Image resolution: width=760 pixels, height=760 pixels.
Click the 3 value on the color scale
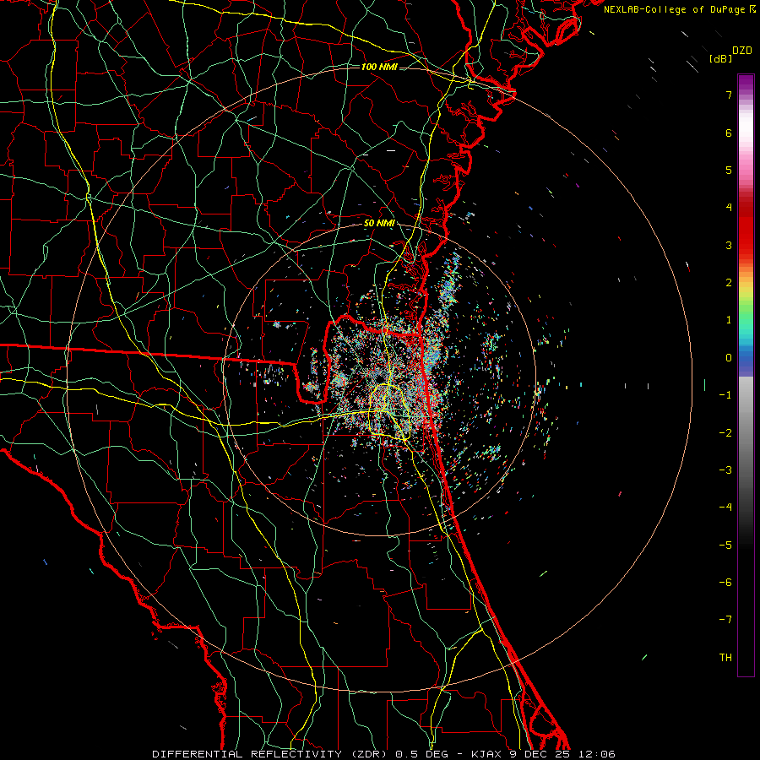pos(729,245)
